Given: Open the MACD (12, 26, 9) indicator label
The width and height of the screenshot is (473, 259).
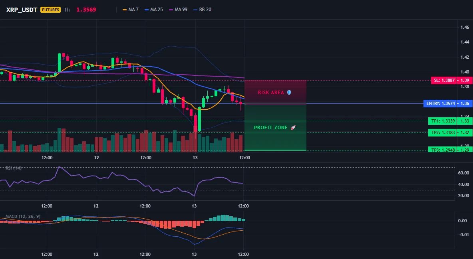Looking at the screenshot, I should pyautogui.click(x=23, y=216).
